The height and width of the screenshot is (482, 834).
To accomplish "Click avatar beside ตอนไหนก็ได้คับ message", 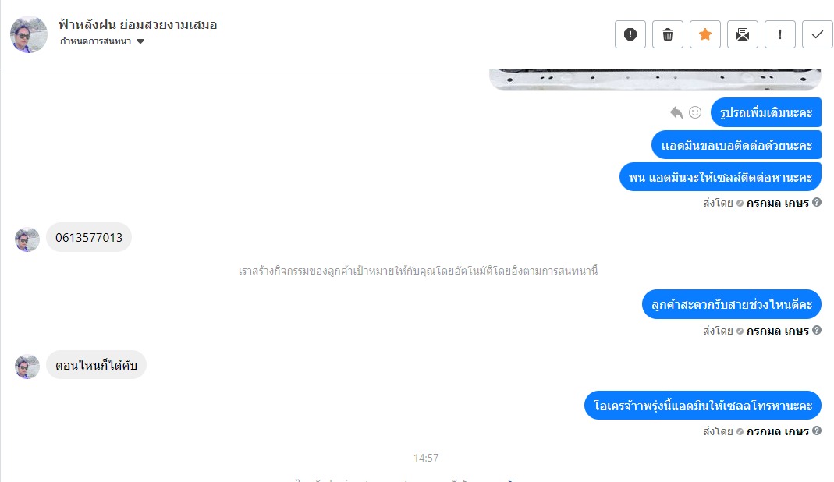I will click(x=27, y=367).
